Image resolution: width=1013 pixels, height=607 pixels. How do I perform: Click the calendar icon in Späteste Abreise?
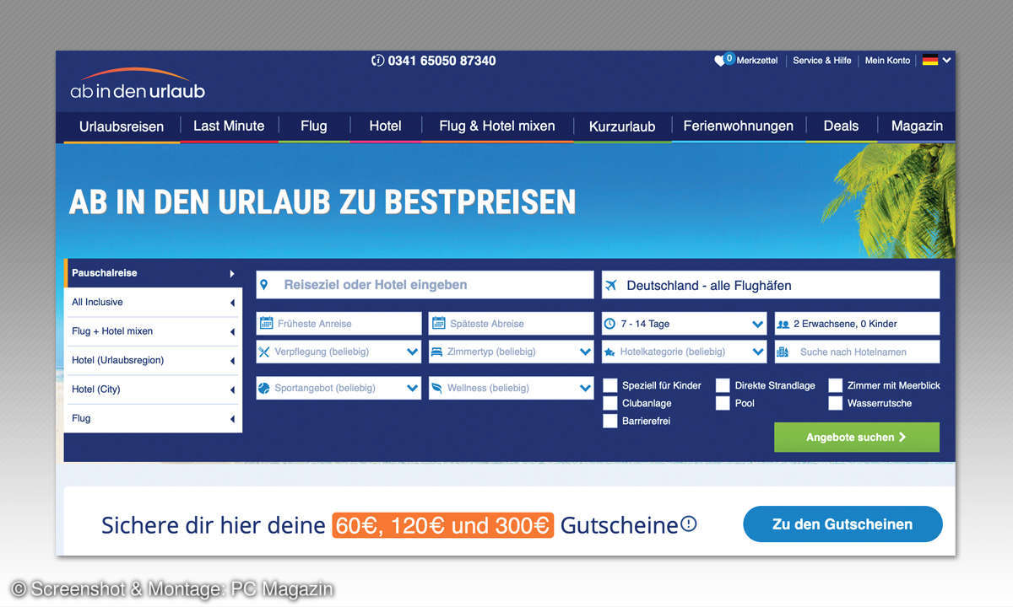click(x=439, y=323)
